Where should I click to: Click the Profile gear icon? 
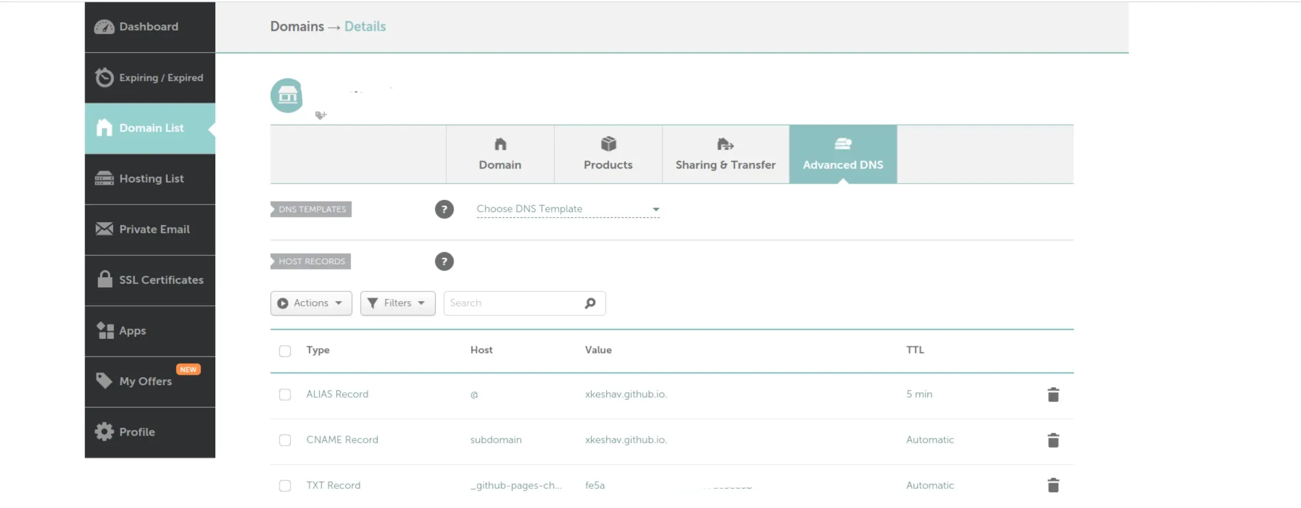tap(104, 432)
